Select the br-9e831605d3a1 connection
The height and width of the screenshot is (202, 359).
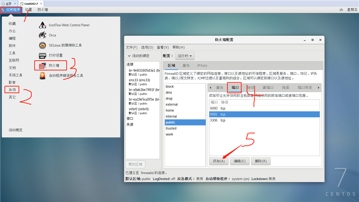pos(143,72)
